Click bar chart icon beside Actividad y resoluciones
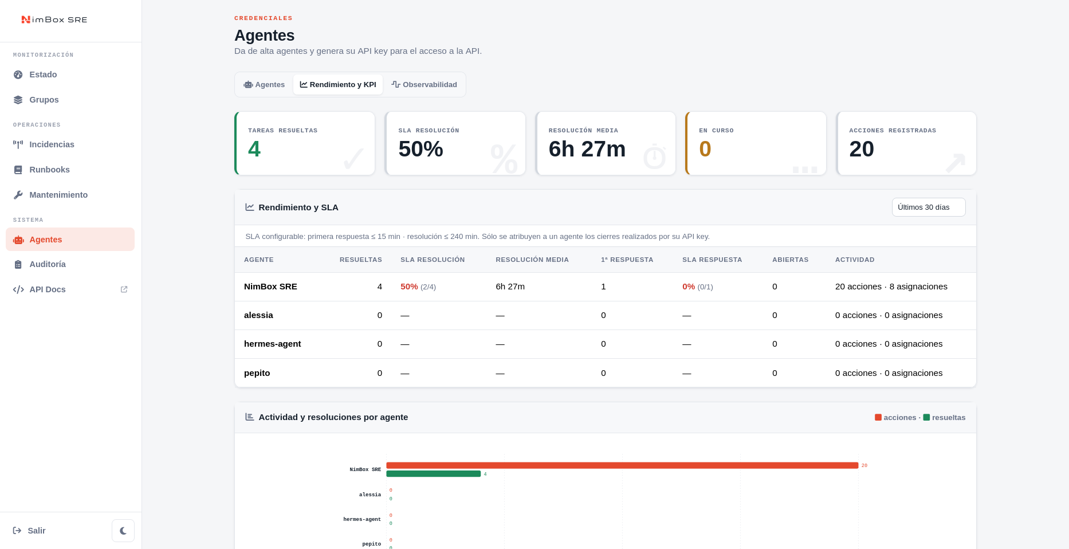The width and height of the screenshot is (1069, 549). 250,417
